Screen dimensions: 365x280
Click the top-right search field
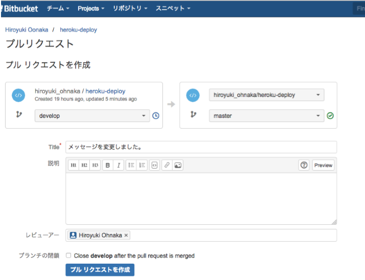point(359,9)
